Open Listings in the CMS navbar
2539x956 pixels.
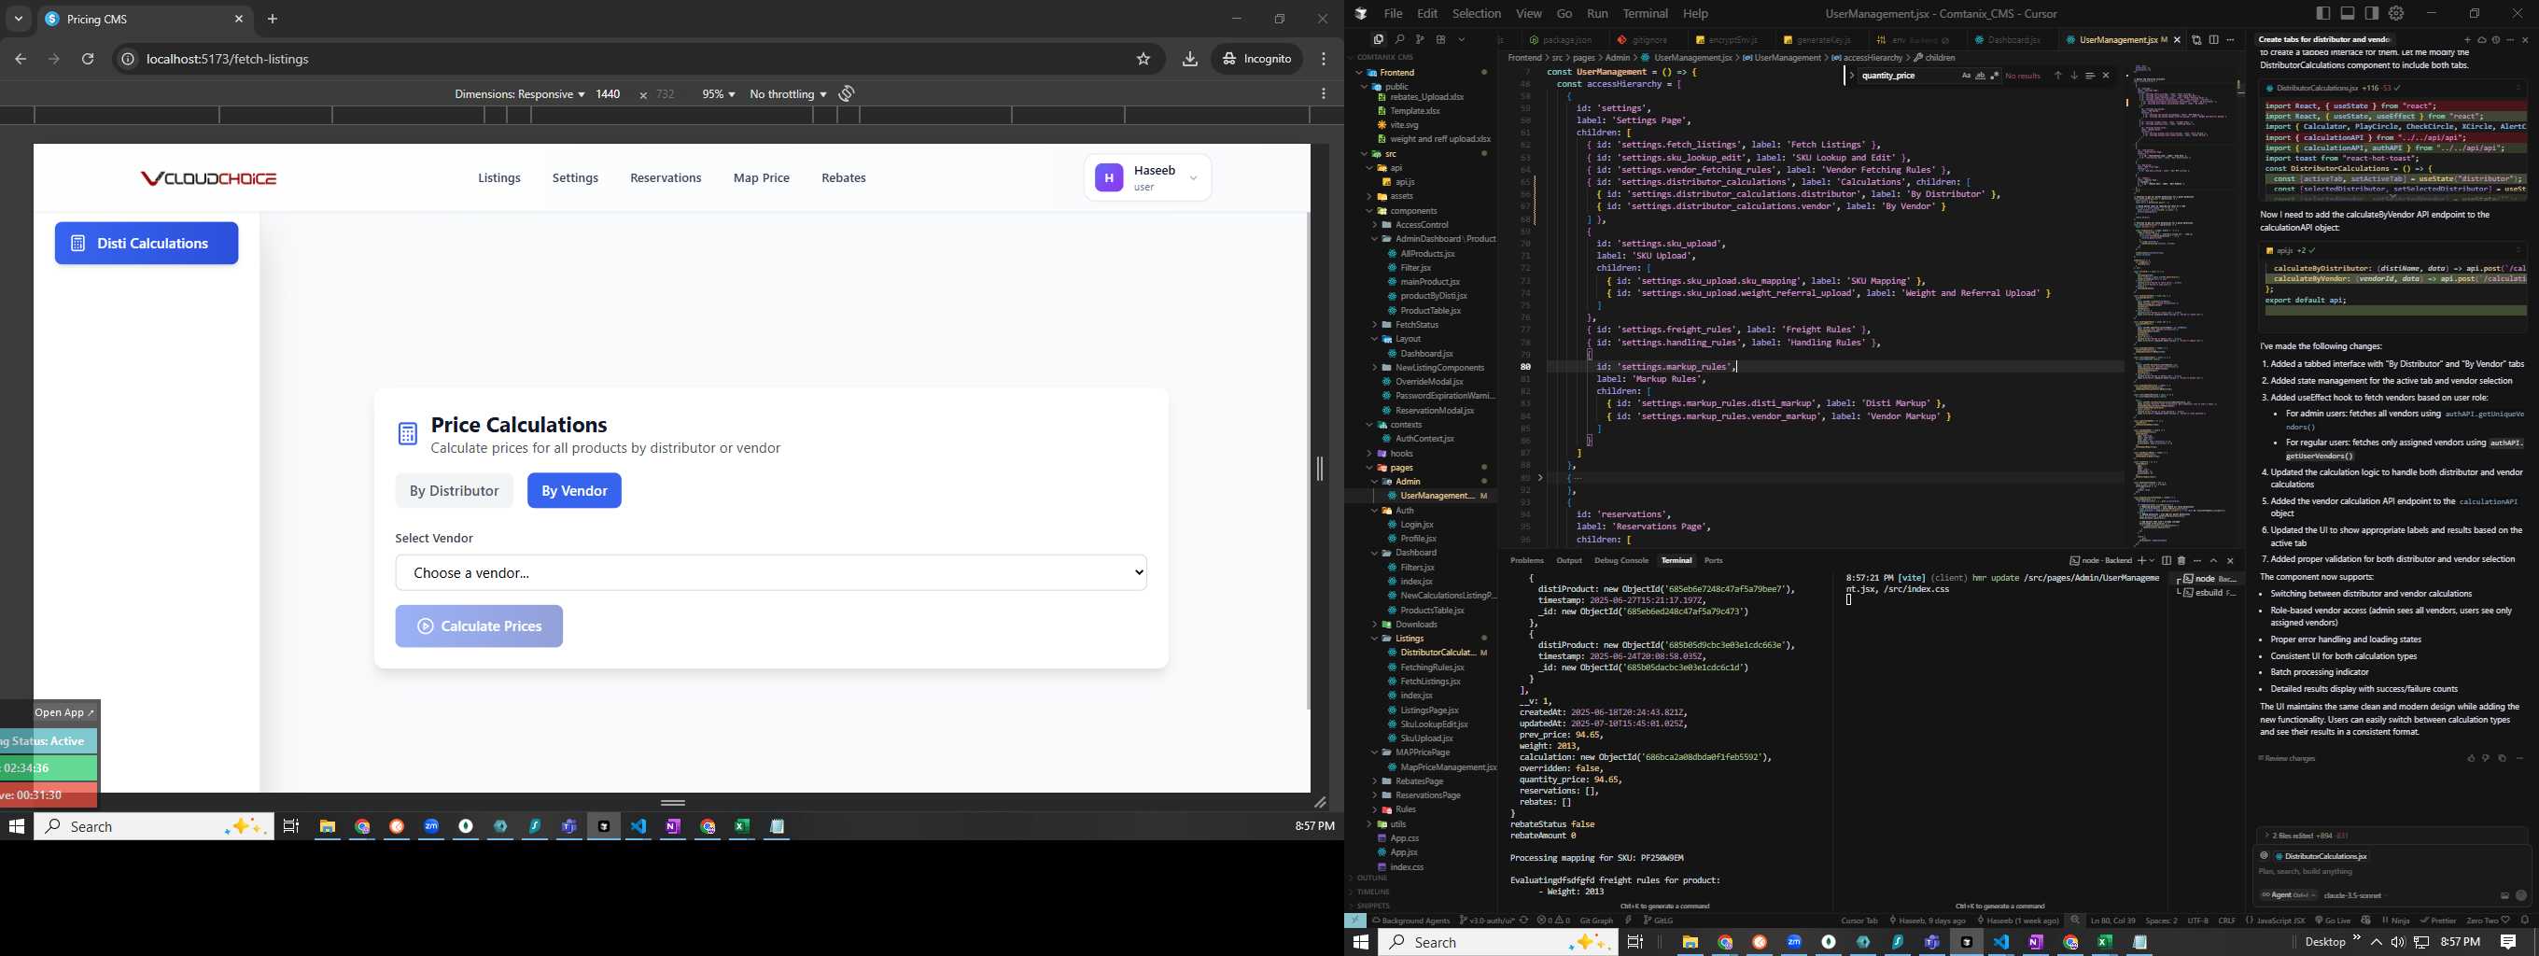(498, 178)
